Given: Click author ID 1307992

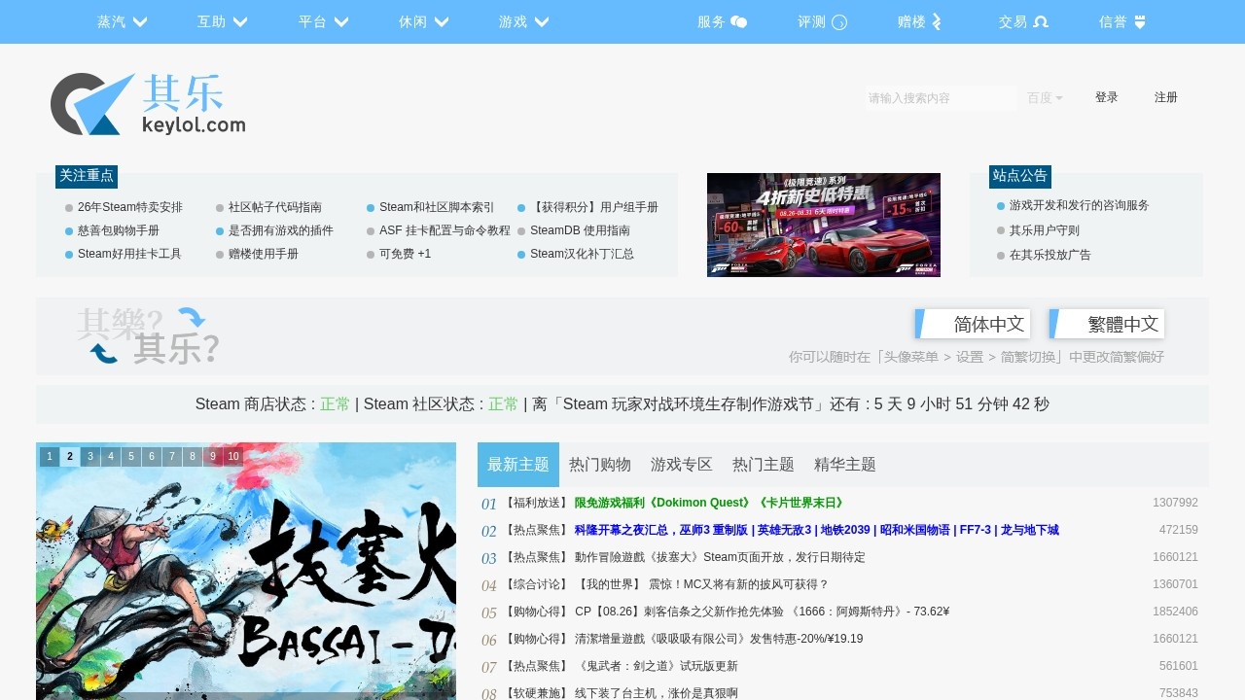Looking at the screenshot, I should point(1175,503).
